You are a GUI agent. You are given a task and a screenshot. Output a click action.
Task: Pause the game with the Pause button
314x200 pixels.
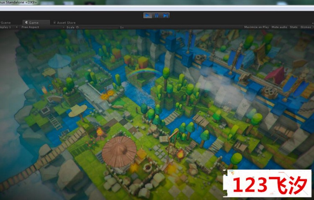coord(157,15)
